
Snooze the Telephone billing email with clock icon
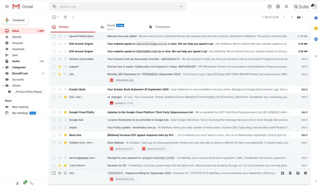pyautogui.click(x=305, y=173)
